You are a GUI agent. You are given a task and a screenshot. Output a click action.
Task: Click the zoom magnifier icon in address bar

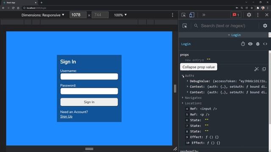[x=242, y=8]
